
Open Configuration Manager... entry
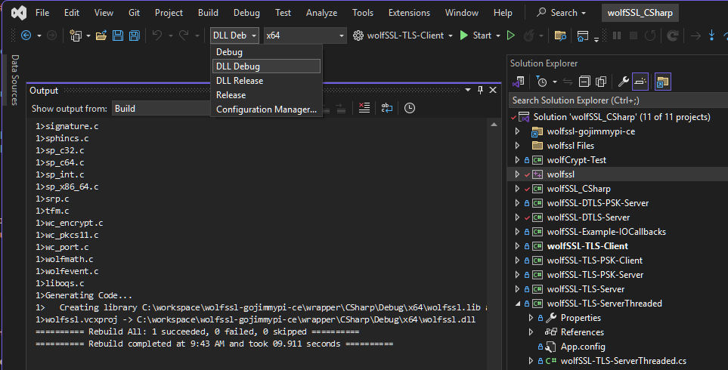(x=267, y=109)
